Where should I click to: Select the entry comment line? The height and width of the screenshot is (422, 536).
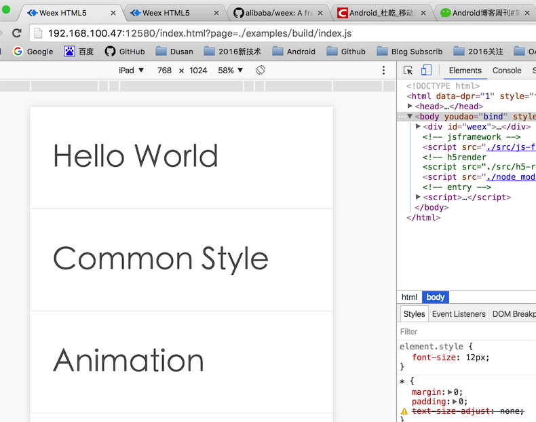pyautogui.click(x=457, y=187)
